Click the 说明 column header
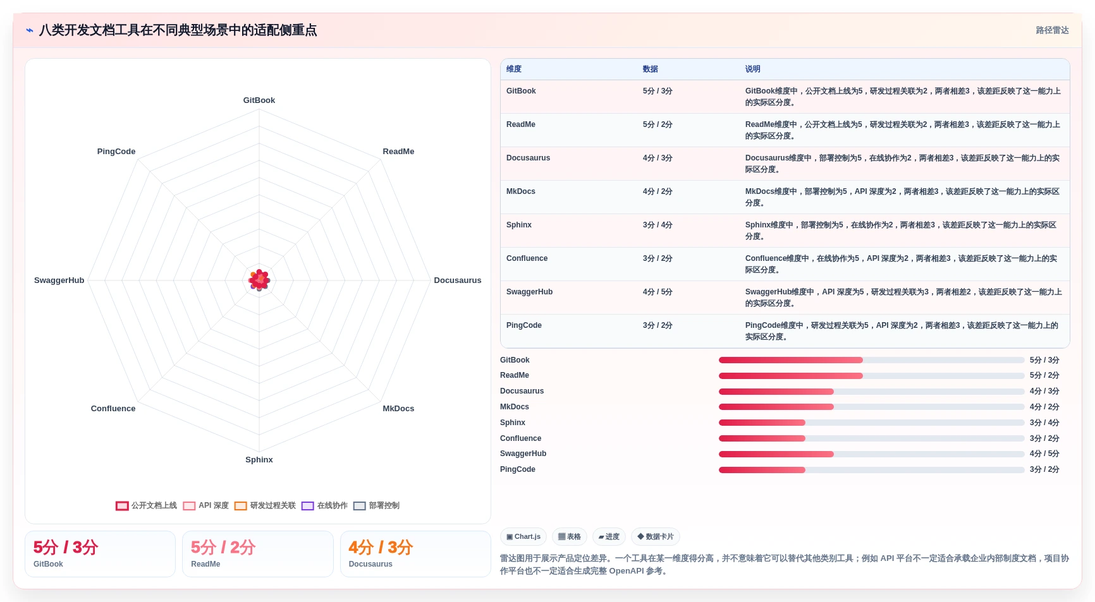Image resolution: width=1095 pixels, height=602 pixels. tap(752, 69)
